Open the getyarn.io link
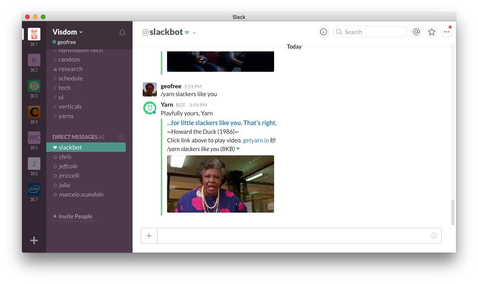Viewport: 478px width, 284px height. [256, 140]
